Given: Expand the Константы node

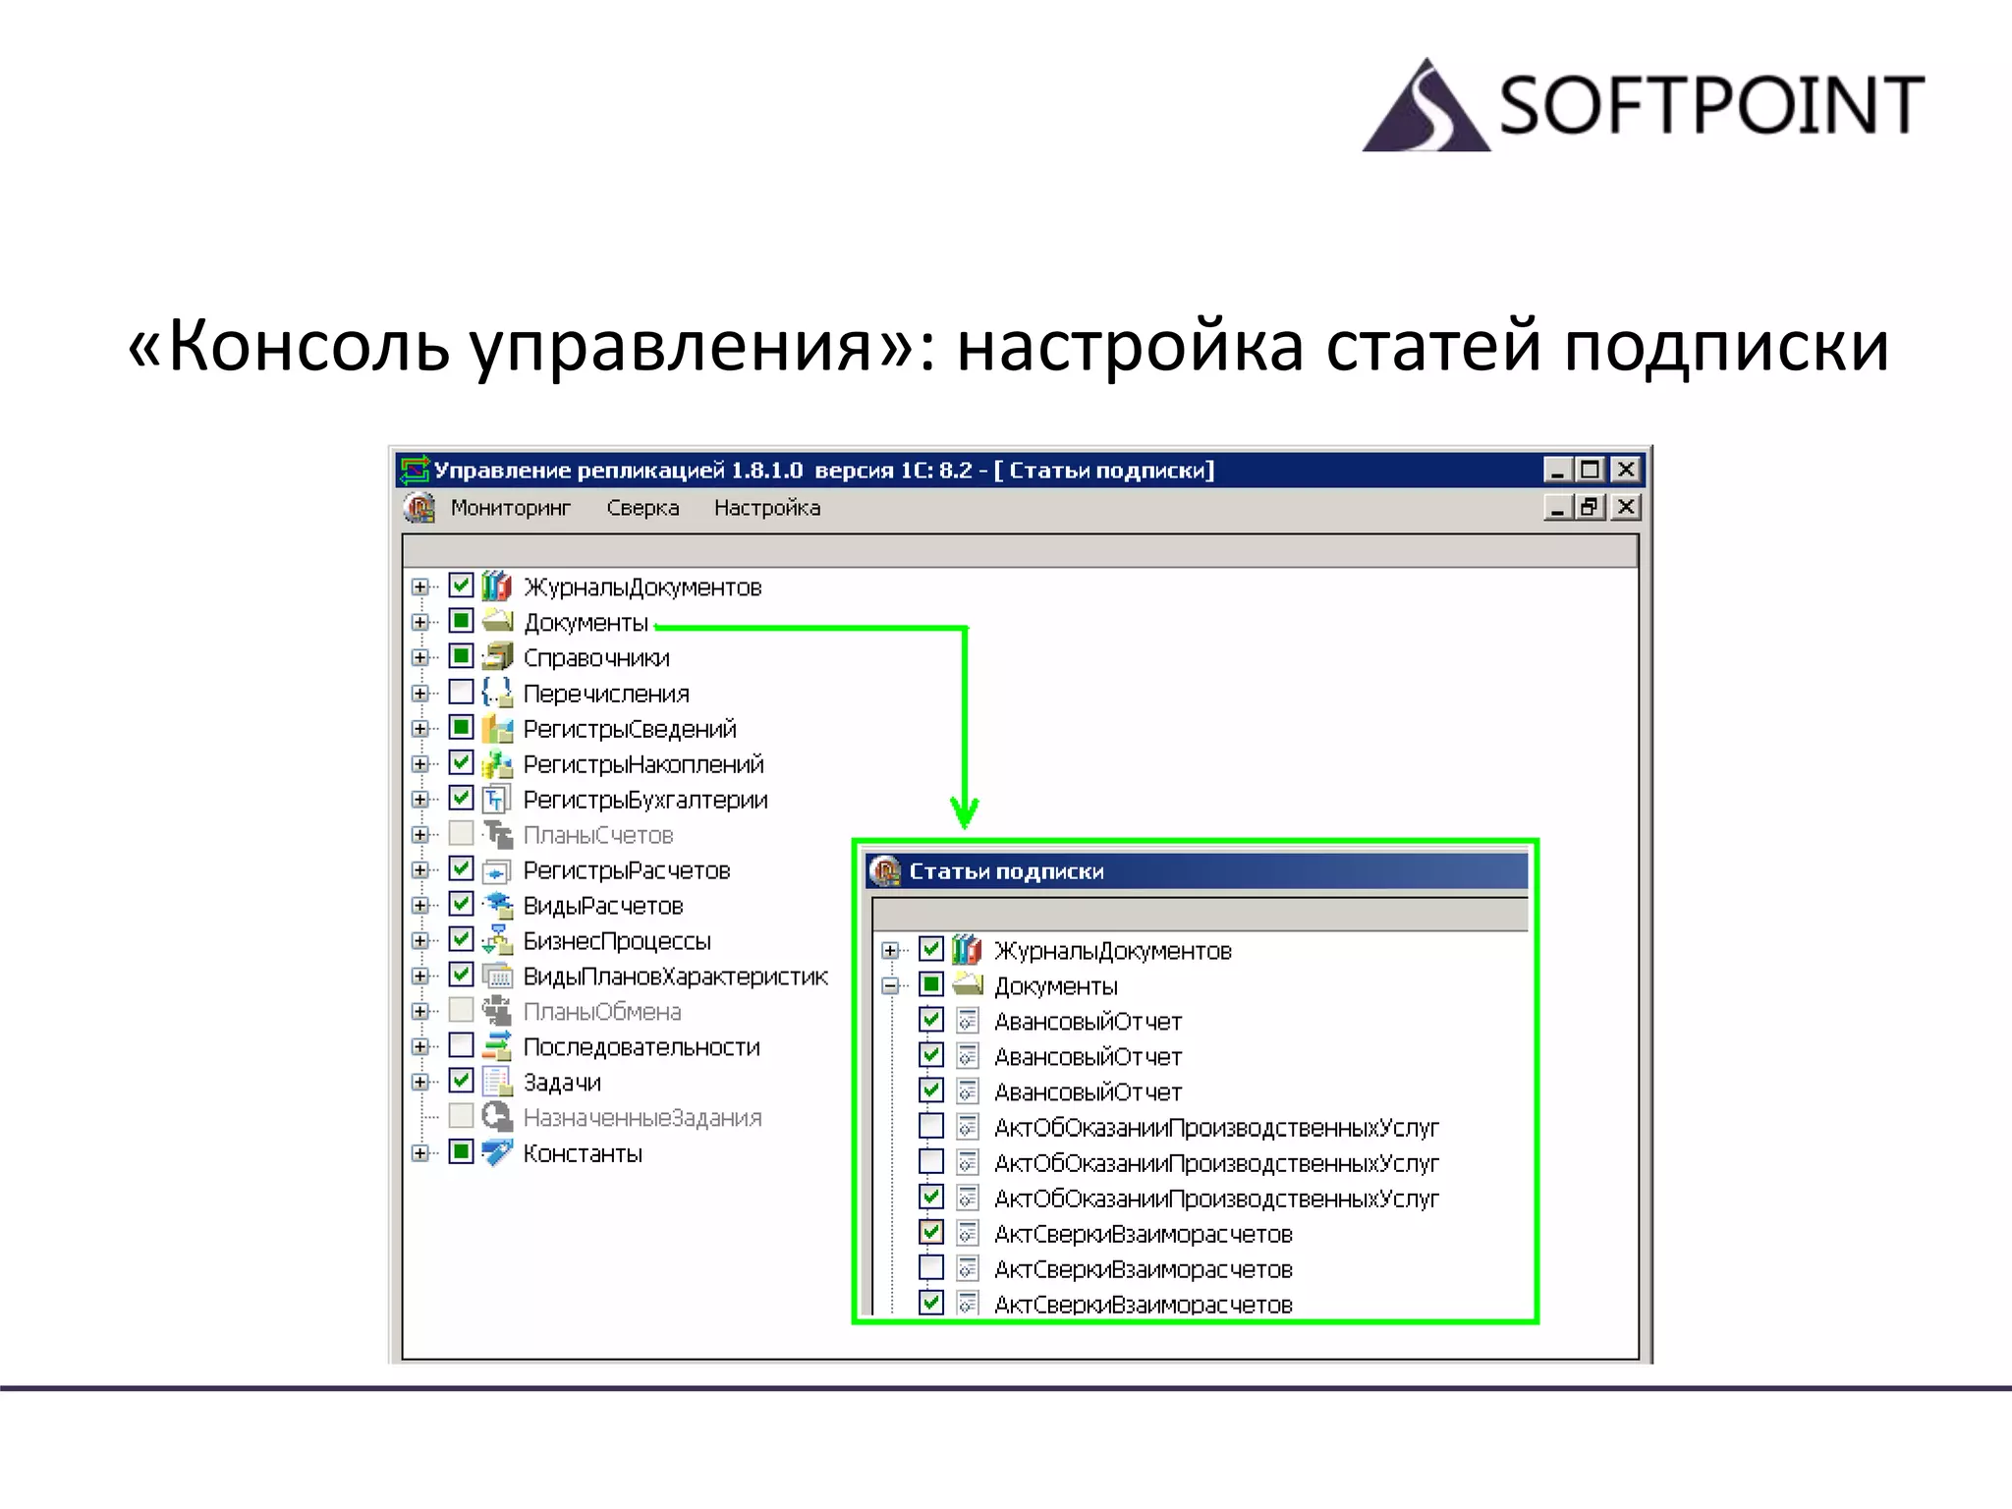Looking at the screenshot, I should pyautogui.click(x=420, y=1152).
